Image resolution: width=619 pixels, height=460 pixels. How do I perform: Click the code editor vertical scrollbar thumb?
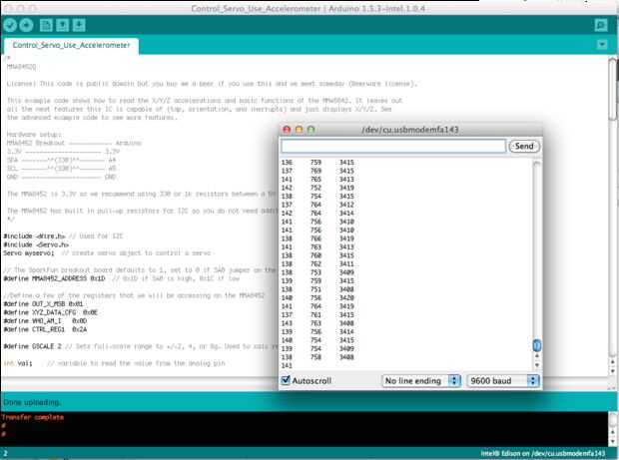click(613, 89)
